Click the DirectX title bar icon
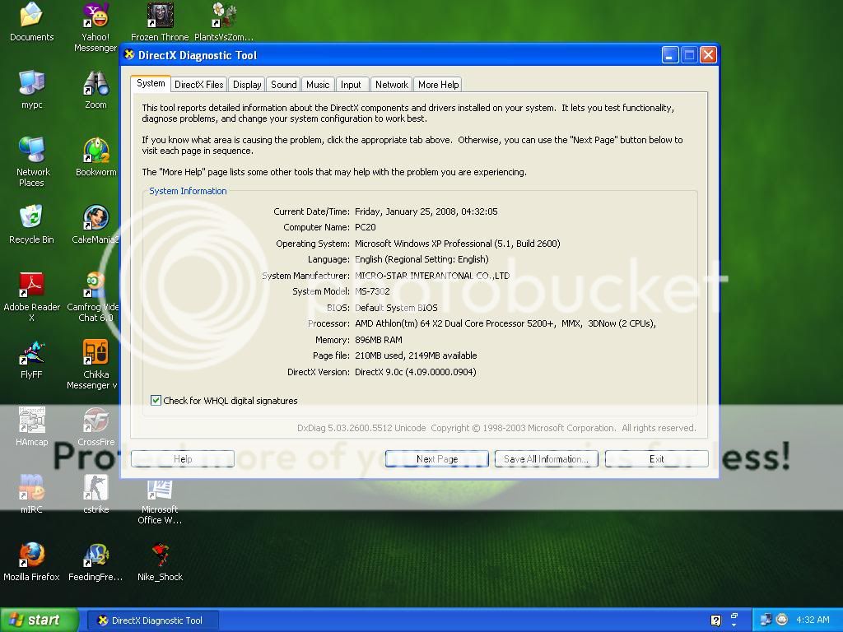Viewport: 843px width, 632px height. [x=129, y=55]
